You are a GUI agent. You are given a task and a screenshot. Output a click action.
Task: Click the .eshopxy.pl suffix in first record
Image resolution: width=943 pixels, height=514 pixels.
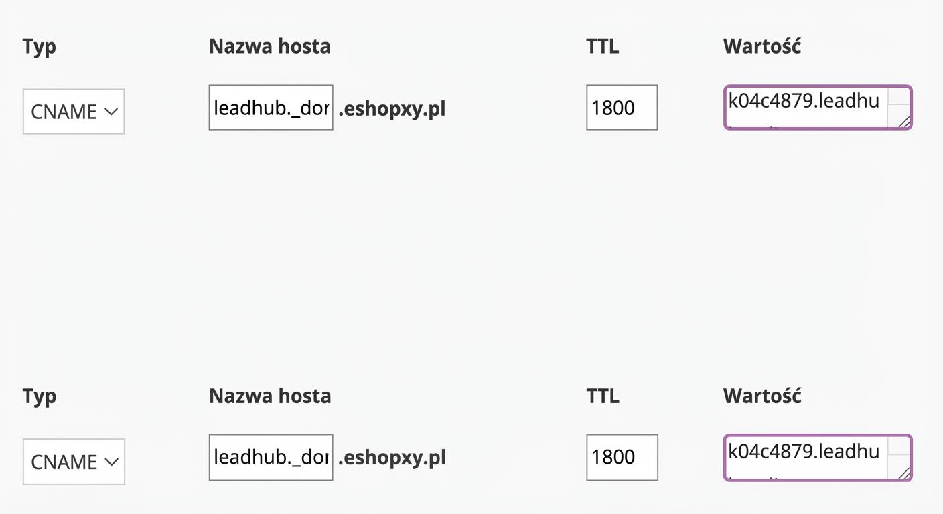392,108
